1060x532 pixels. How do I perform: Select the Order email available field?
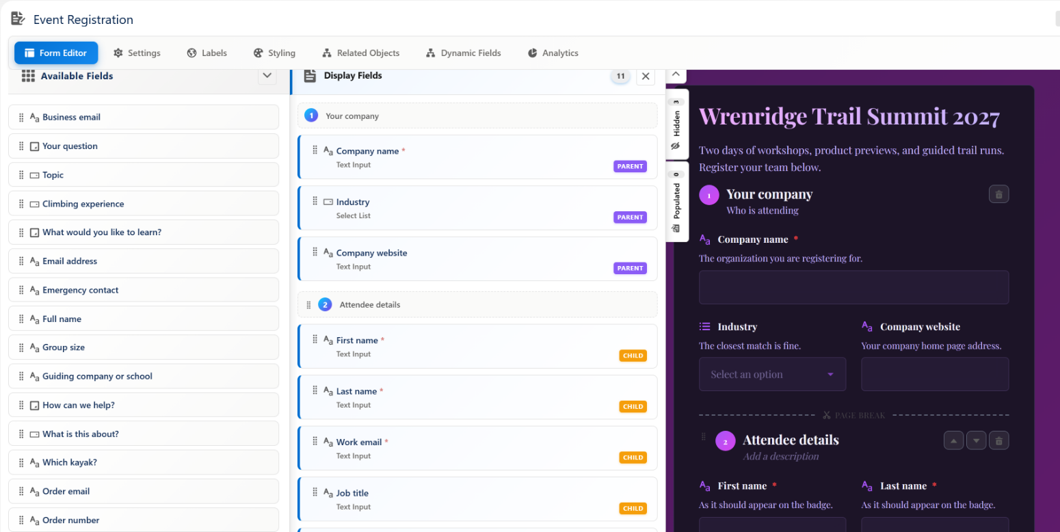click(x=144, y=491)
